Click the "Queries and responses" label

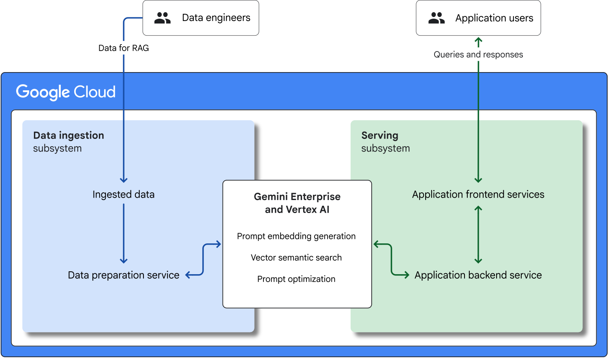[478, 55]
